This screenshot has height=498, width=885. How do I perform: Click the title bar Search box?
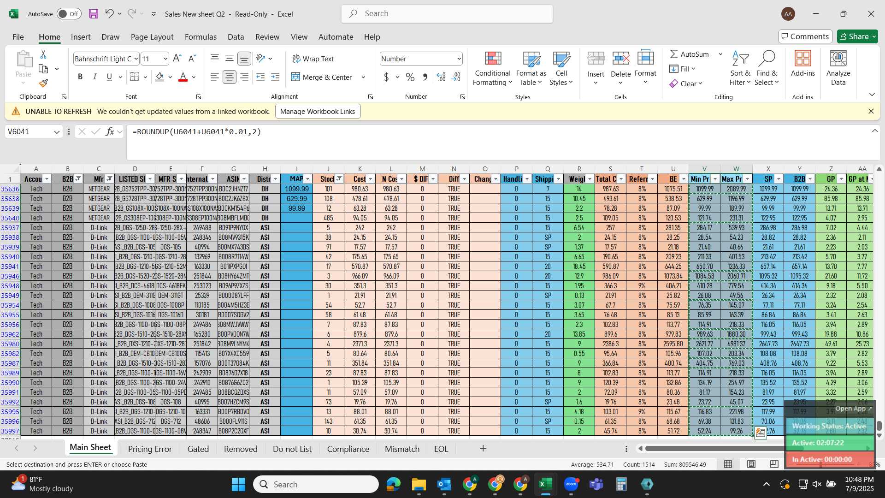pos(447,14)
